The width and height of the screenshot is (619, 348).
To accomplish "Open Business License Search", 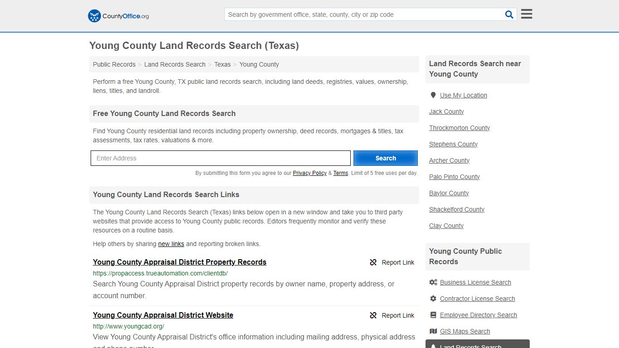I will [x=475, y=282].
